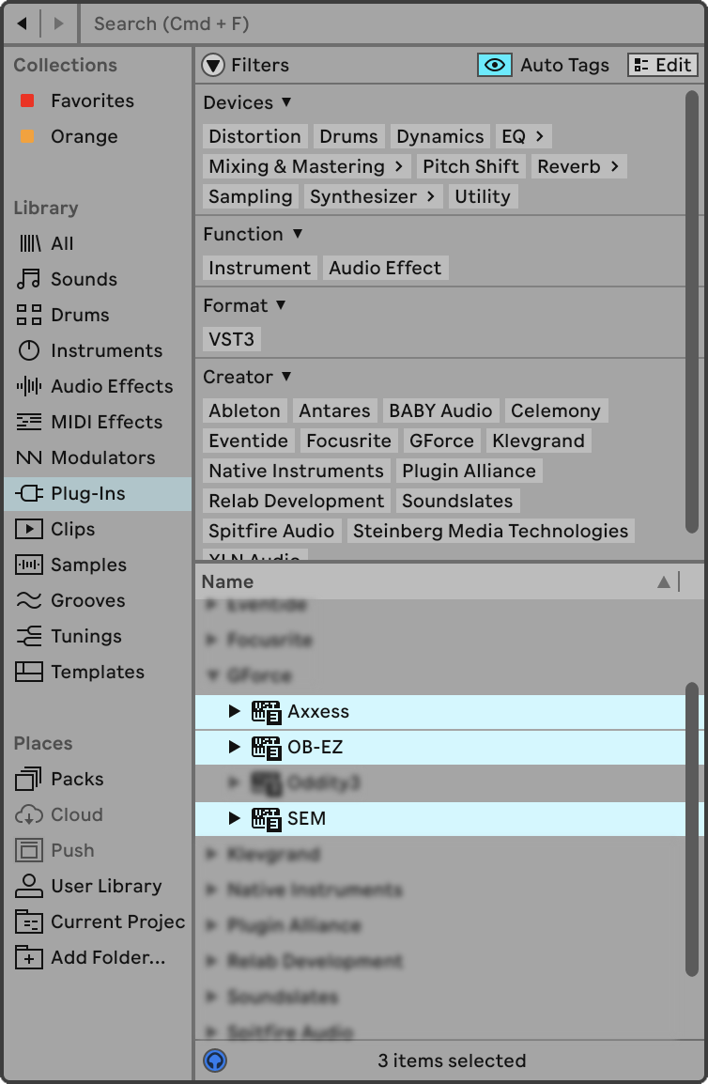This screenshot has width=708, height=1084.
Task: Open Cloud place icon
Action: pyautogui.click(x=29, y=815)
